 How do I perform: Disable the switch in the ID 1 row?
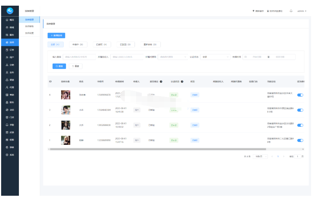click(301, 140)
